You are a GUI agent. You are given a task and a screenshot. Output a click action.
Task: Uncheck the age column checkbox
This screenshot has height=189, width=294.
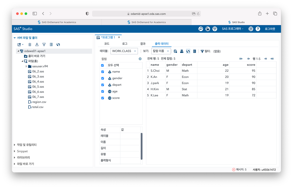[103, 92]
